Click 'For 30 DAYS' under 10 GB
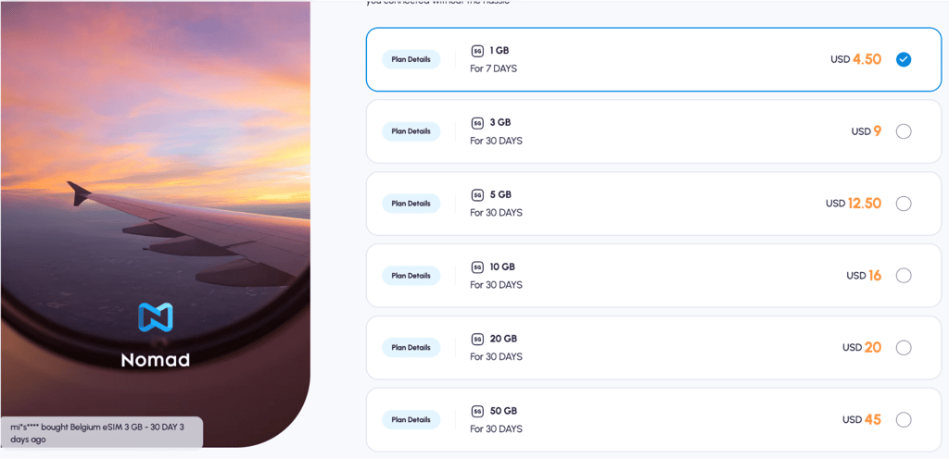This screenshot has height=459, width=949. (496, 285)
